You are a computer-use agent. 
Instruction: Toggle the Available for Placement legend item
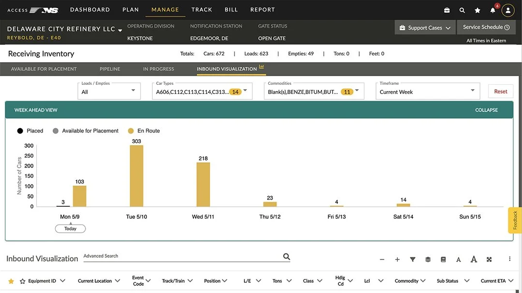pos(86,131)
